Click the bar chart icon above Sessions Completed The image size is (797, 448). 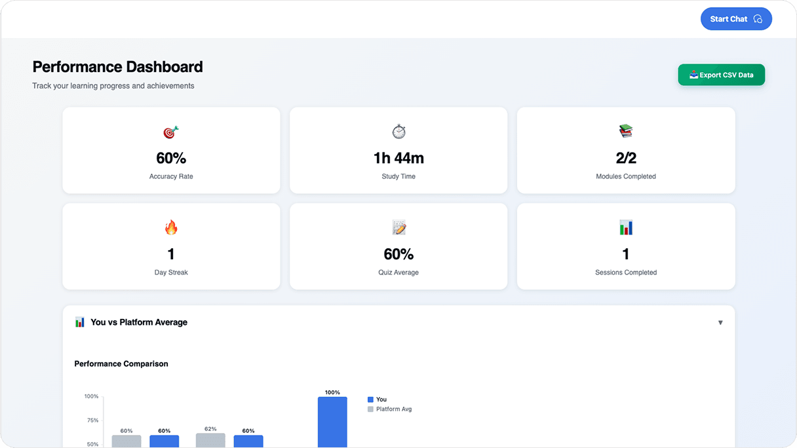click(x=626, y=227)
